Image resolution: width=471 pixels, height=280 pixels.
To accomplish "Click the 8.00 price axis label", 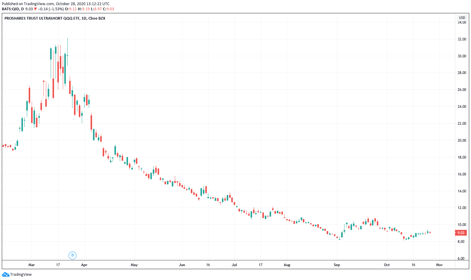I will pos(461,242).
